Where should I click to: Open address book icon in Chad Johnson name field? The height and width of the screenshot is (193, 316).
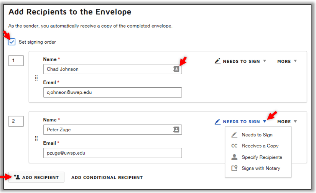click(176, 69)
